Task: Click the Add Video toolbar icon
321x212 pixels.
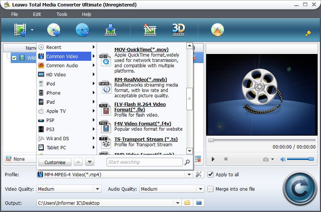Action: pos(20,30)
